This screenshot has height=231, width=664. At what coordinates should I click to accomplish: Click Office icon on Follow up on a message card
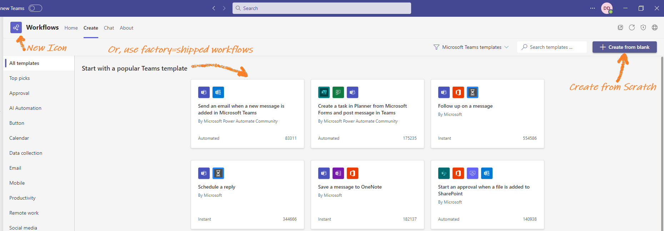[458, 92]
